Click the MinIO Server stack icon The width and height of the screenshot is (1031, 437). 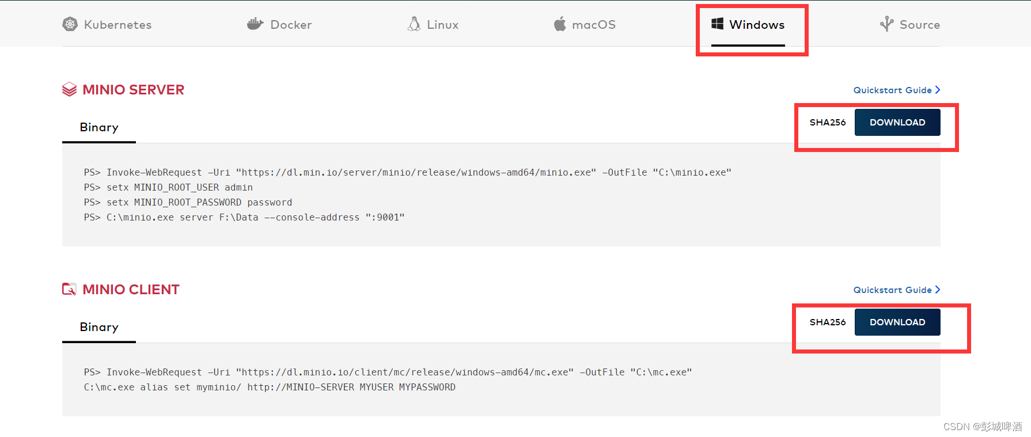[x=69, y=89]
